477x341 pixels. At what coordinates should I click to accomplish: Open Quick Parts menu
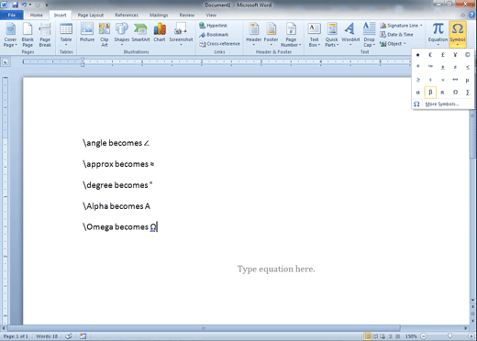click(x=332, y=35)
